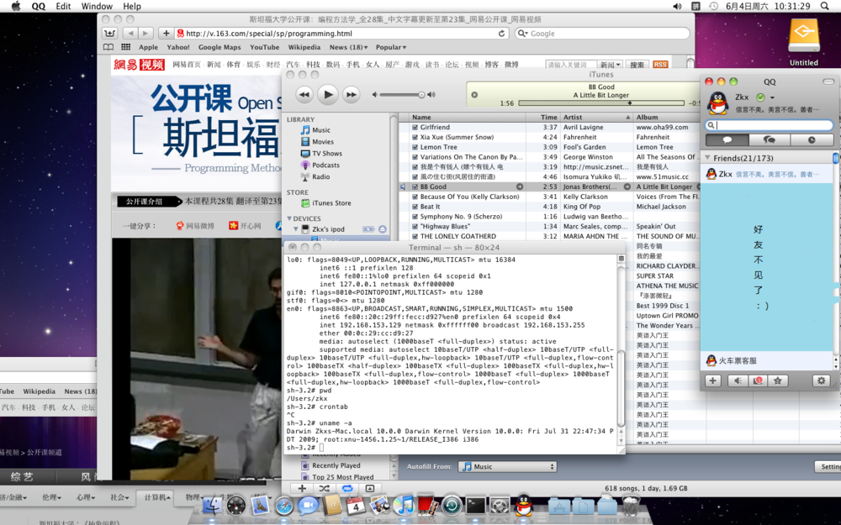Collapse the DEVICES section in iTunes
This screenshot has width=841, height=525.
[x=289, y=218]
